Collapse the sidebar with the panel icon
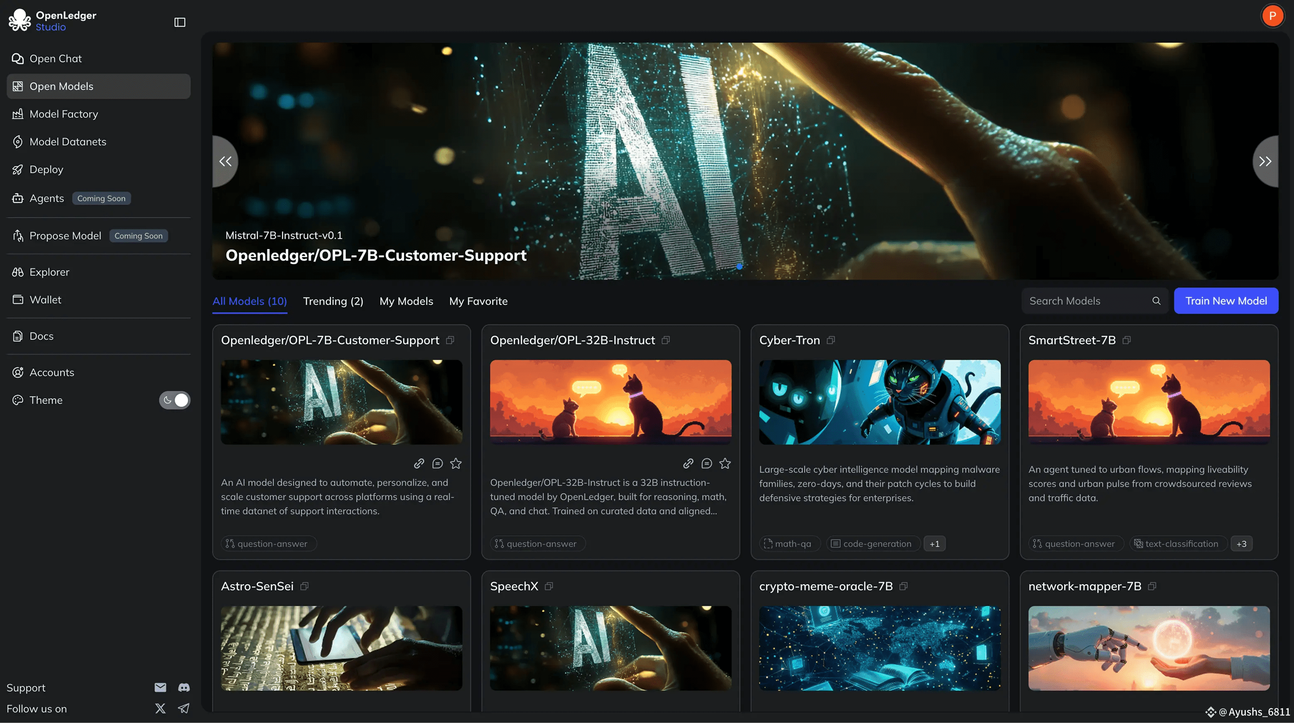1294x723 pixels. (180, 22)
